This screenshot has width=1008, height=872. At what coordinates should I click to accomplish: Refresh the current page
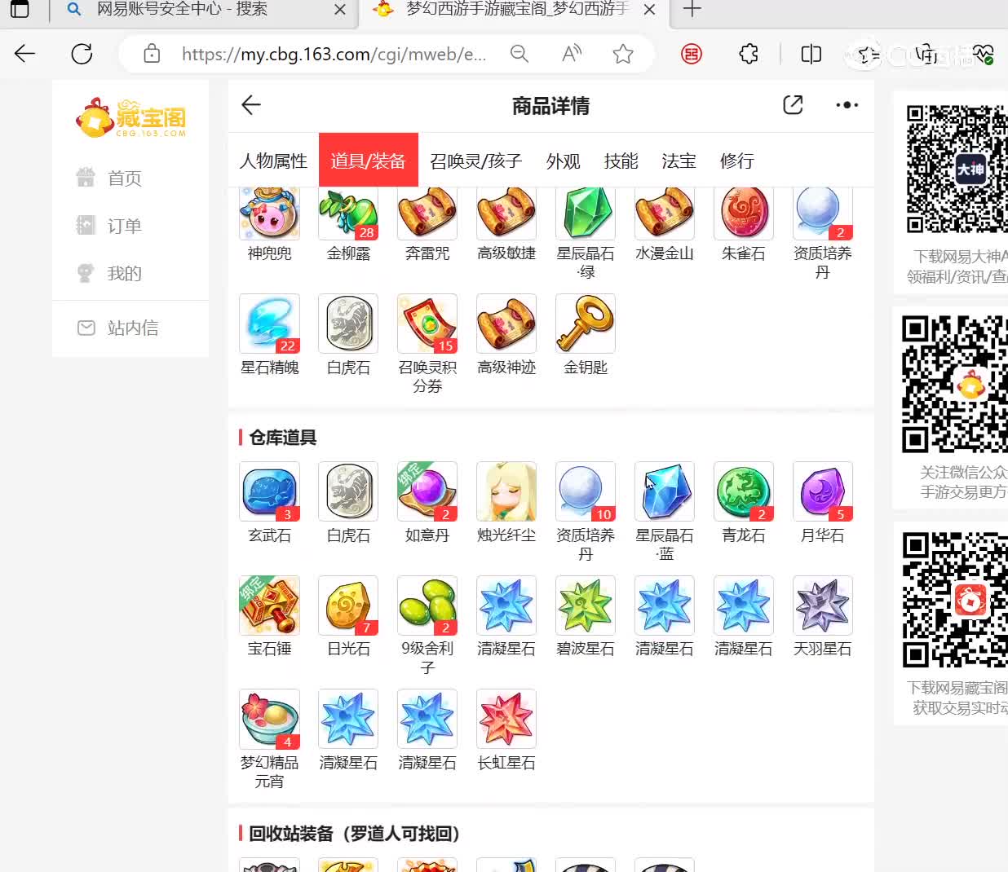[82, 54]
